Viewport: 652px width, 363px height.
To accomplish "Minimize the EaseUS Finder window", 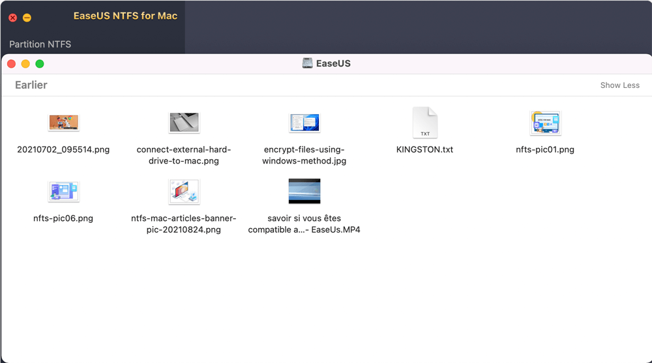I will click(x=25, y=64).
